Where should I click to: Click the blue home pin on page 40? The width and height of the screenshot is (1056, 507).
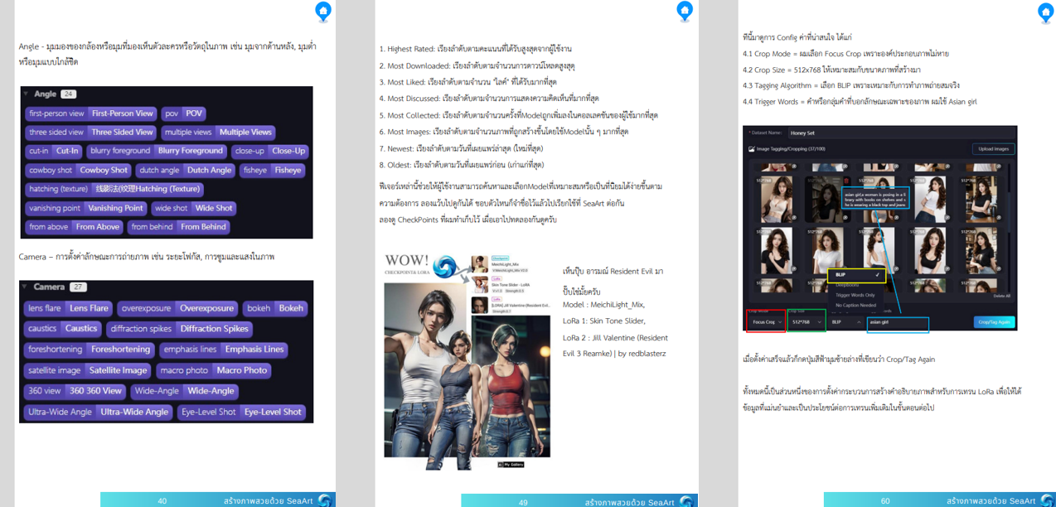pos(323,11)
